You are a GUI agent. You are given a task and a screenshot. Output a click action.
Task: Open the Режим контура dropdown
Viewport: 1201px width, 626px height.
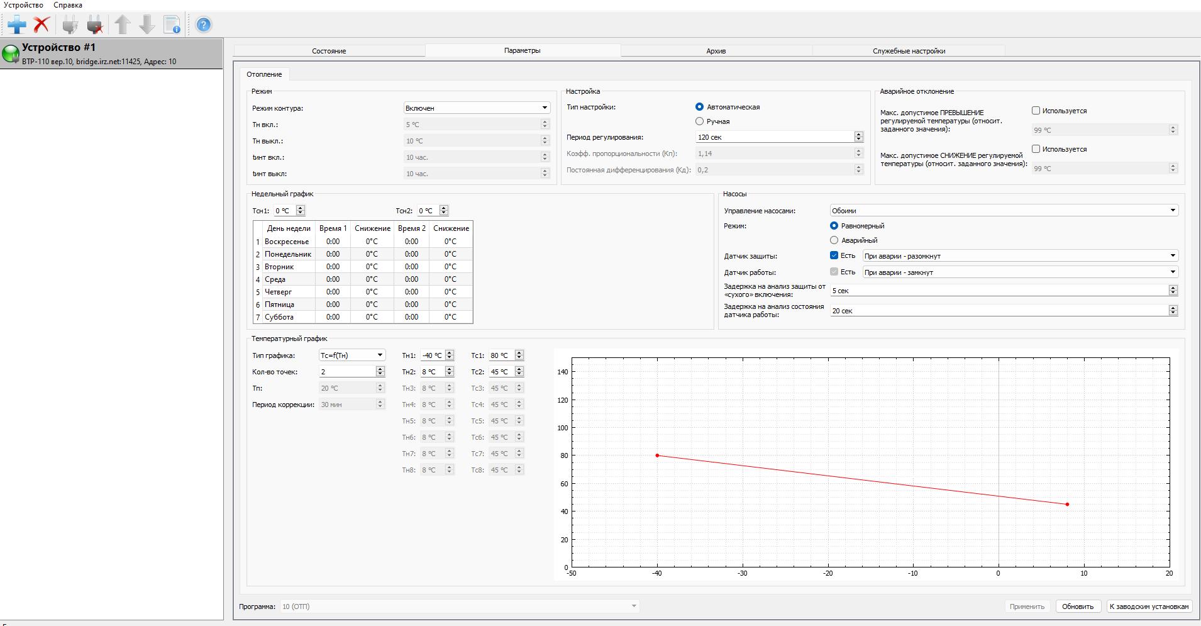point(477,108)
